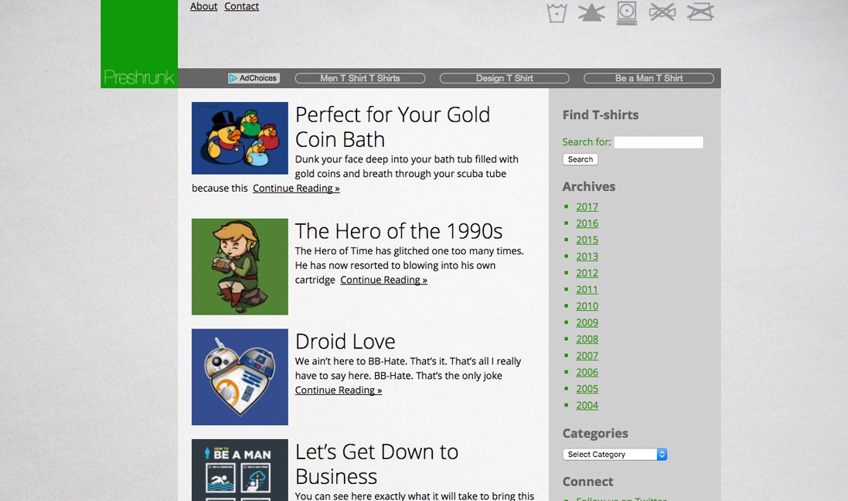Continue Reading the Hero of 1990s post
This screenshot has height=501, width=848.
(x=383, y=280)
